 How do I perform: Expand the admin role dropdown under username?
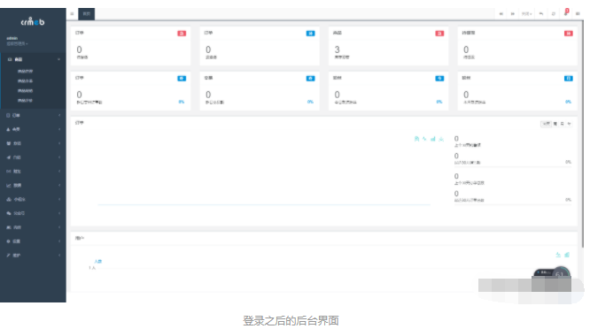tap(17, 43)
